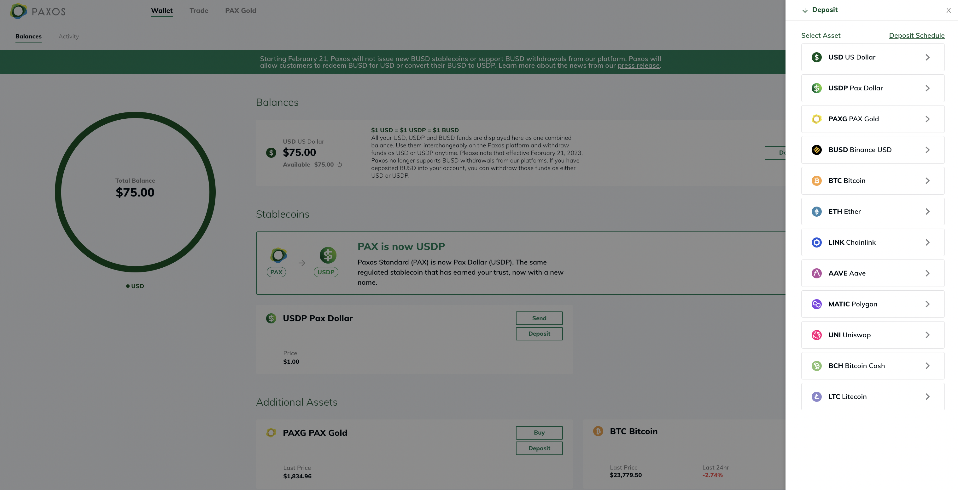Click the USDP Pax Dollar card icon
This screenshot has width=958, height=490.
click(271, 318)
